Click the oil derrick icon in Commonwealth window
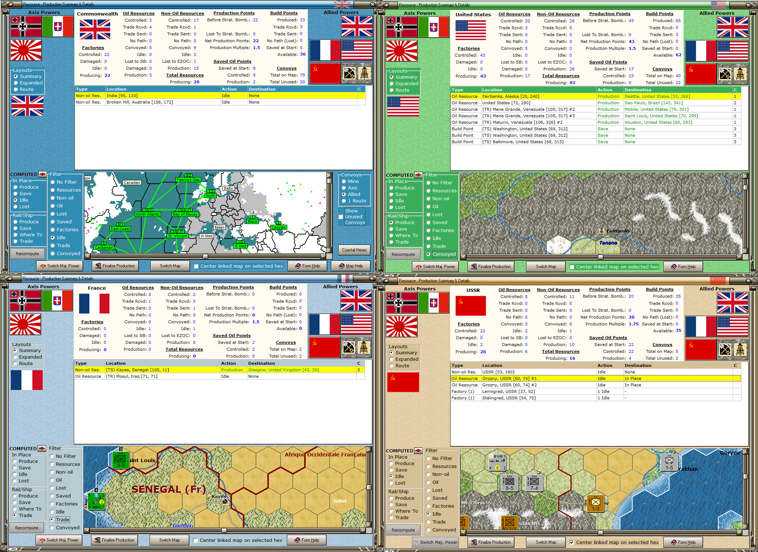Viewport: 758px width, 552px height. (x=365, y=73)
